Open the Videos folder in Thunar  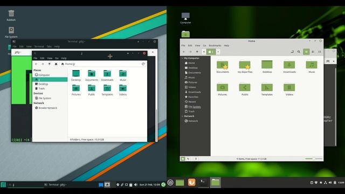pyautogui.click(x=123, y=90)
